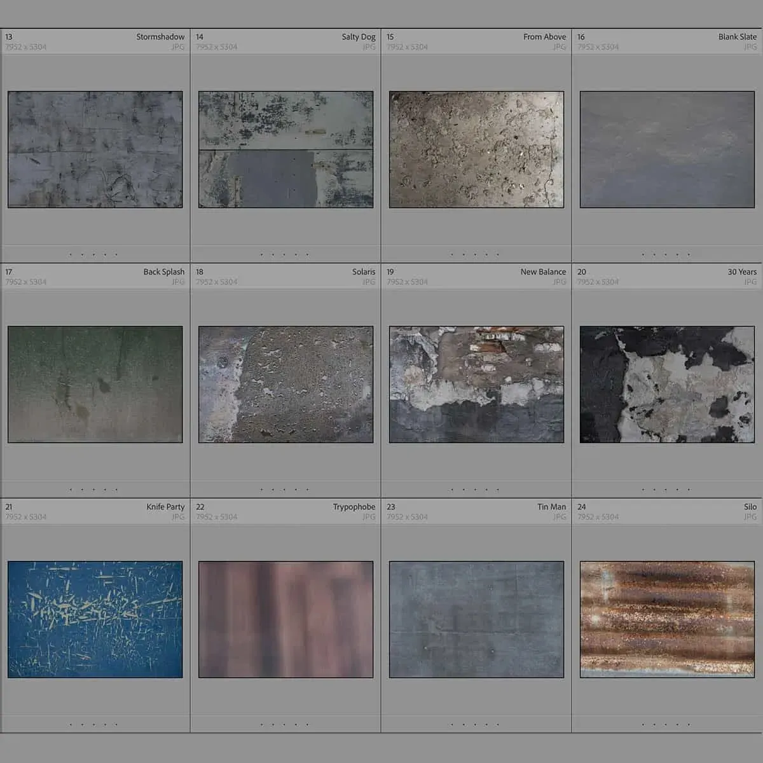Select the New Balance brick wall thumbnail
Screen dimensions: 763x763
point(476,384)
